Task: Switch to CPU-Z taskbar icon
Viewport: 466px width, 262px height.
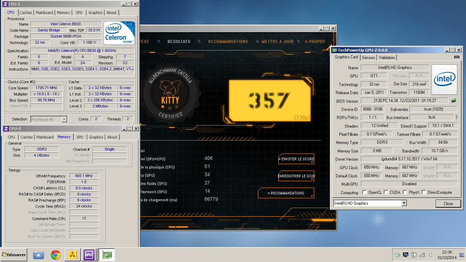Action: click(x=89, y=255)
